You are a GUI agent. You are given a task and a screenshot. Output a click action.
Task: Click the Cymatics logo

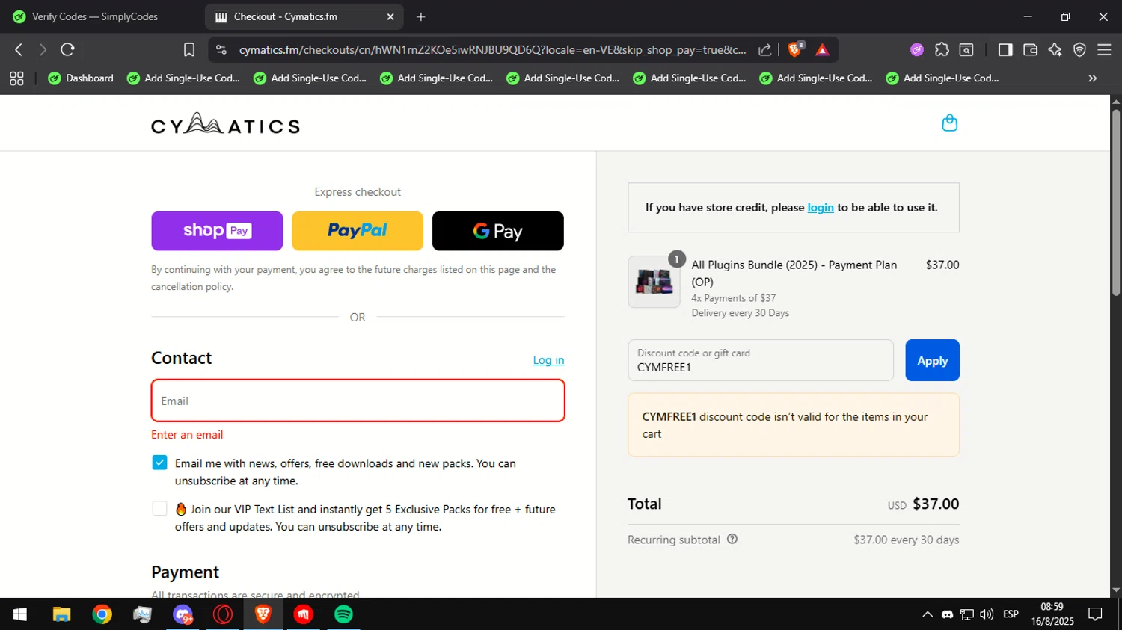pyautogui.click(x=225, y=123)
